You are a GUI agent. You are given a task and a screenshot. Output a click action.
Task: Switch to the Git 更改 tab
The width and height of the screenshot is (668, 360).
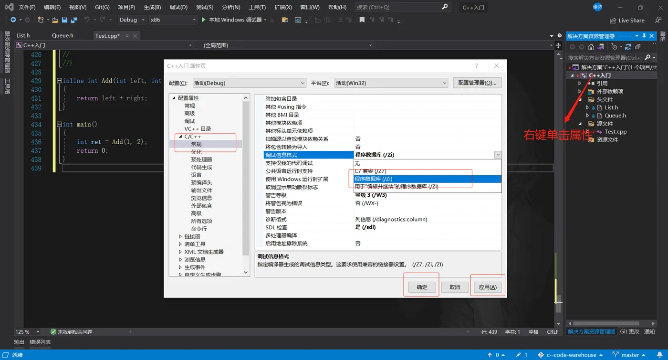(629, 331)
